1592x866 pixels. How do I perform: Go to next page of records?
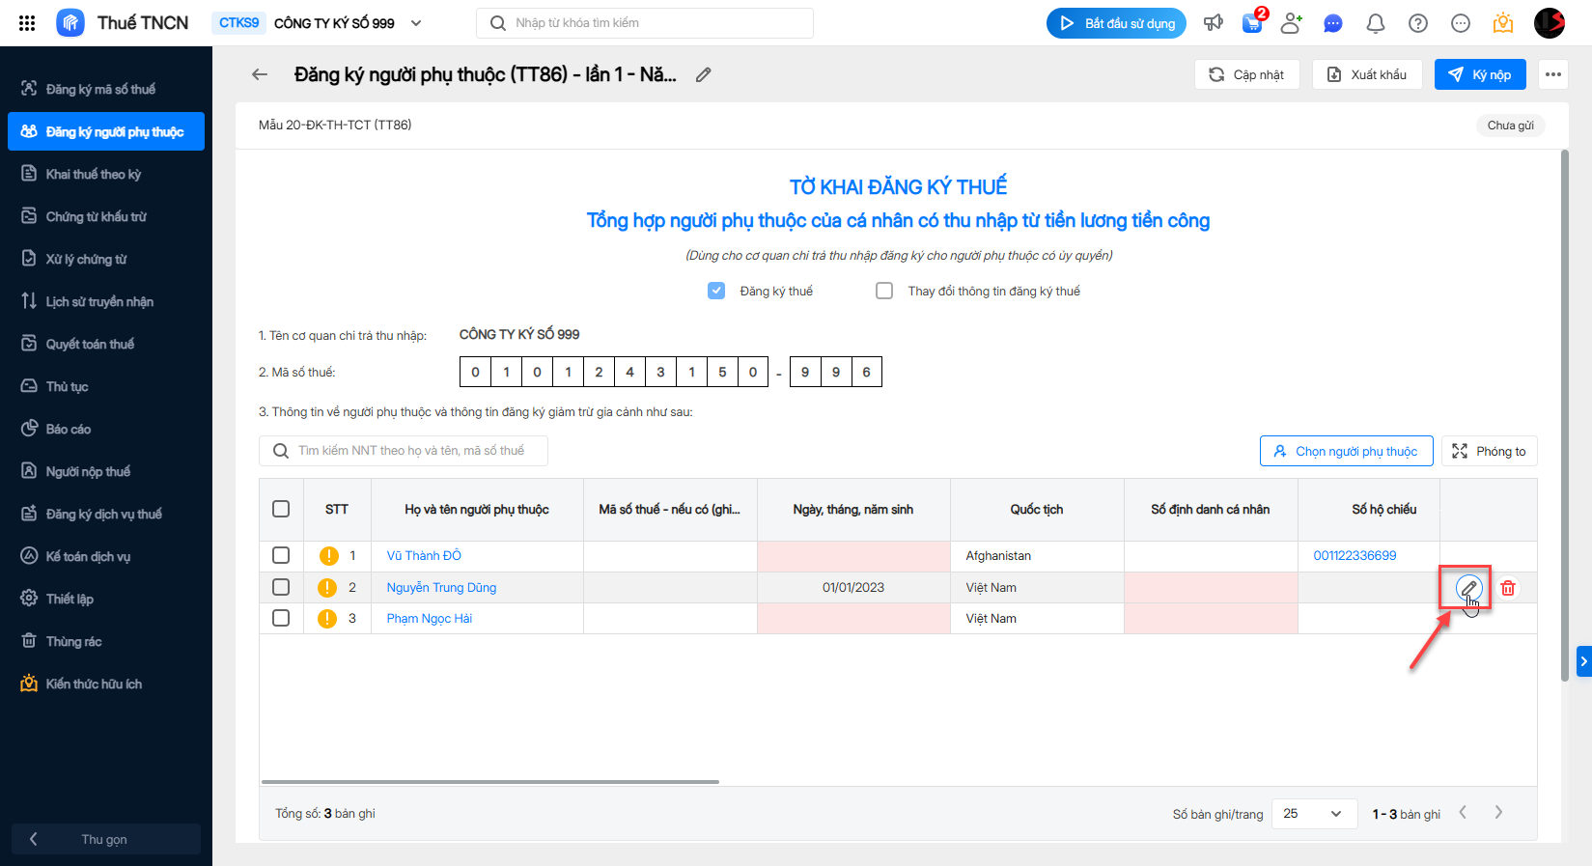[1498, 813]
